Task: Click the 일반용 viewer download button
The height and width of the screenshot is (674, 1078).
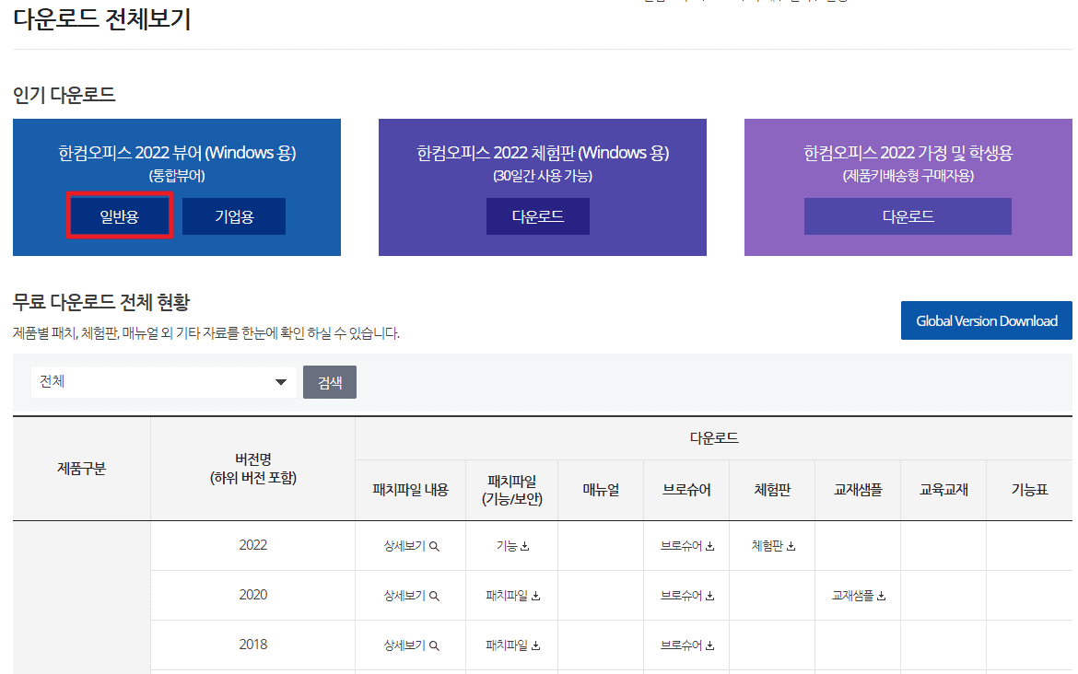Action: point(120,216)
